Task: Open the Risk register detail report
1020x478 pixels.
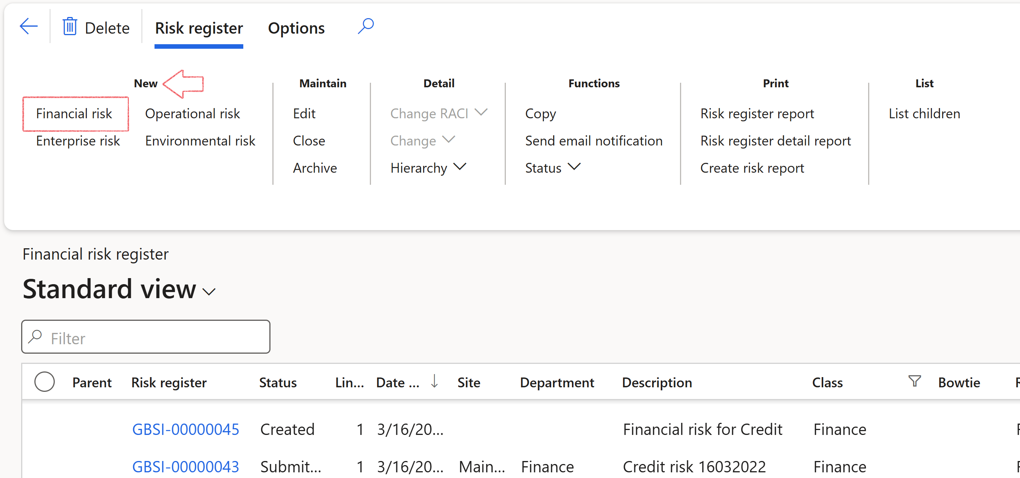Action: pos(775,141)
